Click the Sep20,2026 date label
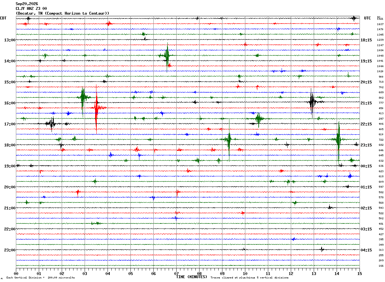 [x=27, y=4]
